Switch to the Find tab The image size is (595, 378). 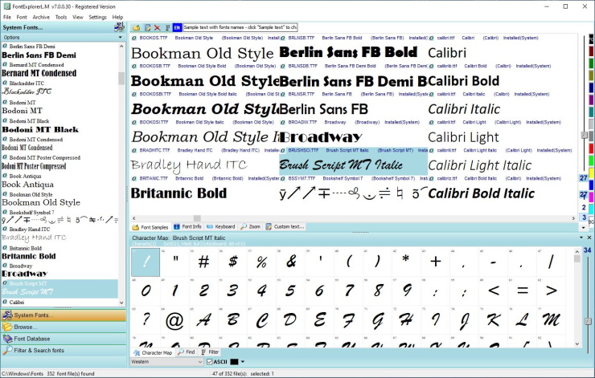tap(187, 352)
